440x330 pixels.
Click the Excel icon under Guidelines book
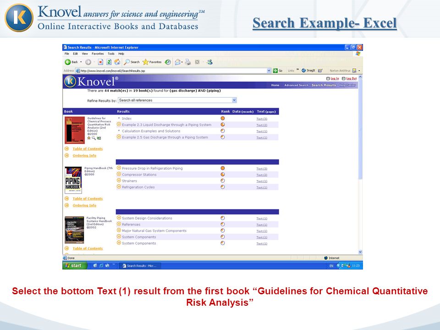(x=99, y=138)
